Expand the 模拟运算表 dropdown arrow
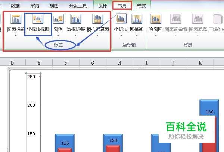Image resolution: width=224 pixels, height=152 pixels. point(97,35)
